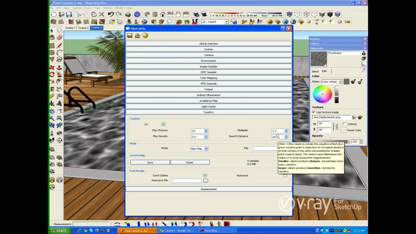Click the PoolWater material name field
Viewport: 416px width, 234px height.
click(344, 53)
